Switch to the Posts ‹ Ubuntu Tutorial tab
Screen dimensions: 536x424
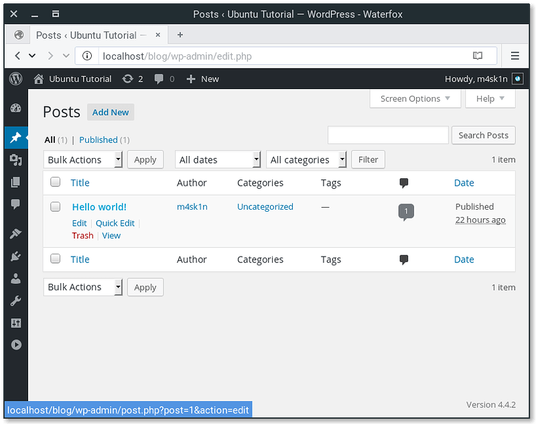pyautogui.click(x=91, y=36)
